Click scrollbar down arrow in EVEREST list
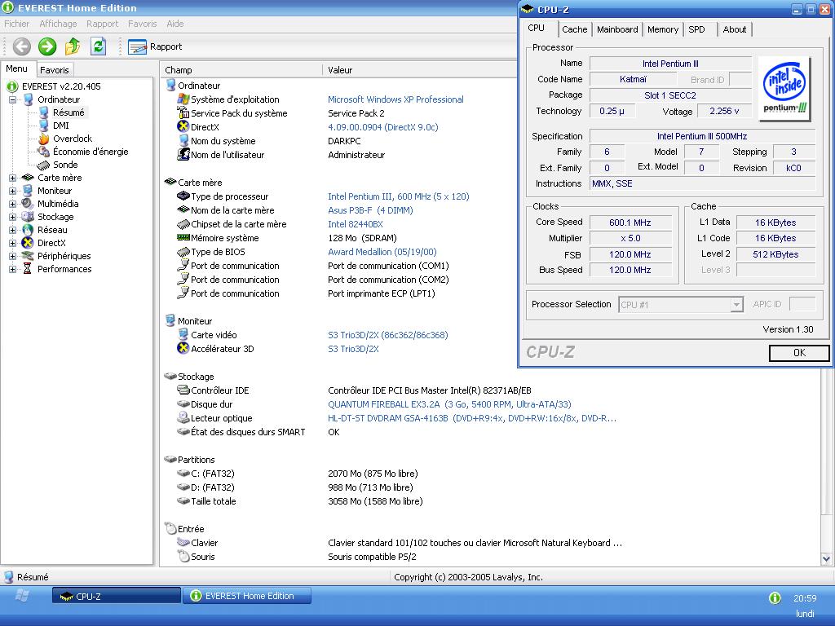This screenshot has height=626, width=835. [826, 559]
